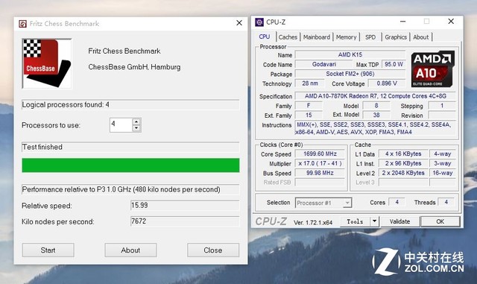Expand the Tools dropdown arrow
The image size is (477, 284).
point(374,221)
